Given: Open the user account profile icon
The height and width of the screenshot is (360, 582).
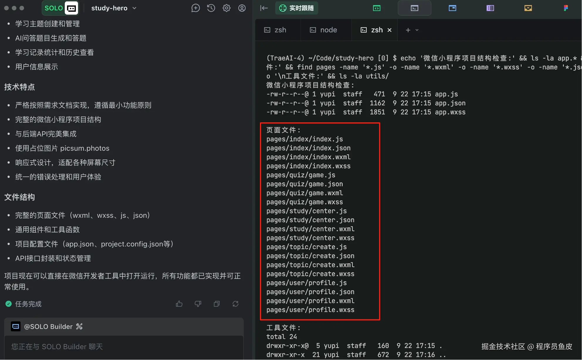Looking at the screenshot, I should 242,8.
